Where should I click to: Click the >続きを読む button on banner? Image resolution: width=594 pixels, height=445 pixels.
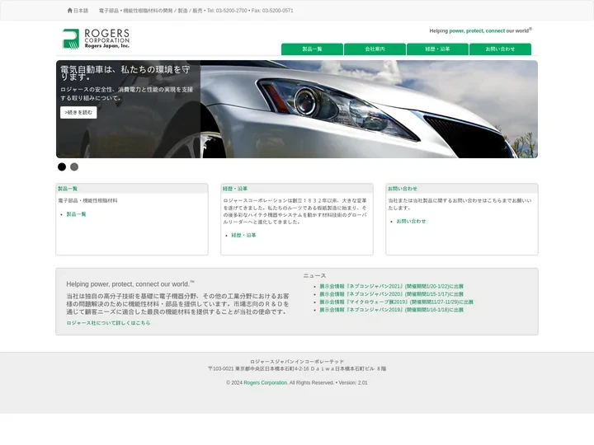point(78,112)
